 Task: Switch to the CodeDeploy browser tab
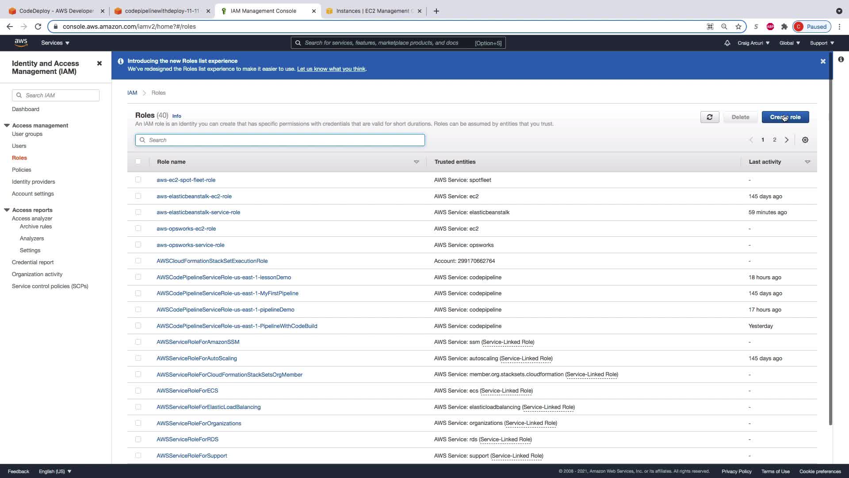(56, 11)
